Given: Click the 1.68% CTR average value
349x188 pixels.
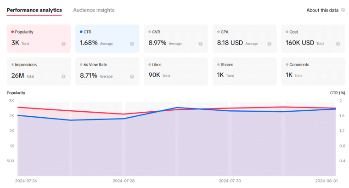Looking at the screenshot, I should pos(89,43).
